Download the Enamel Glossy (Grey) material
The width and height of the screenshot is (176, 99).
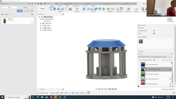170,79
